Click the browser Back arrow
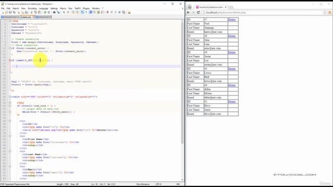 tap(188, 12)
